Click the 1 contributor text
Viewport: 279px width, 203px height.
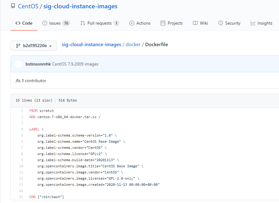pos(34,81)
